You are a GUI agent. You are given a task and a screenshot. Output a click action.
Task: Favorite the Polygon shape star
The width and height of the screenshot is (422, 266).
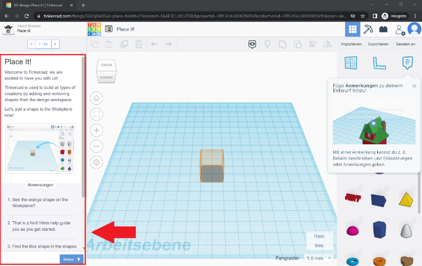pyautogui.click(x=387, y=220)
